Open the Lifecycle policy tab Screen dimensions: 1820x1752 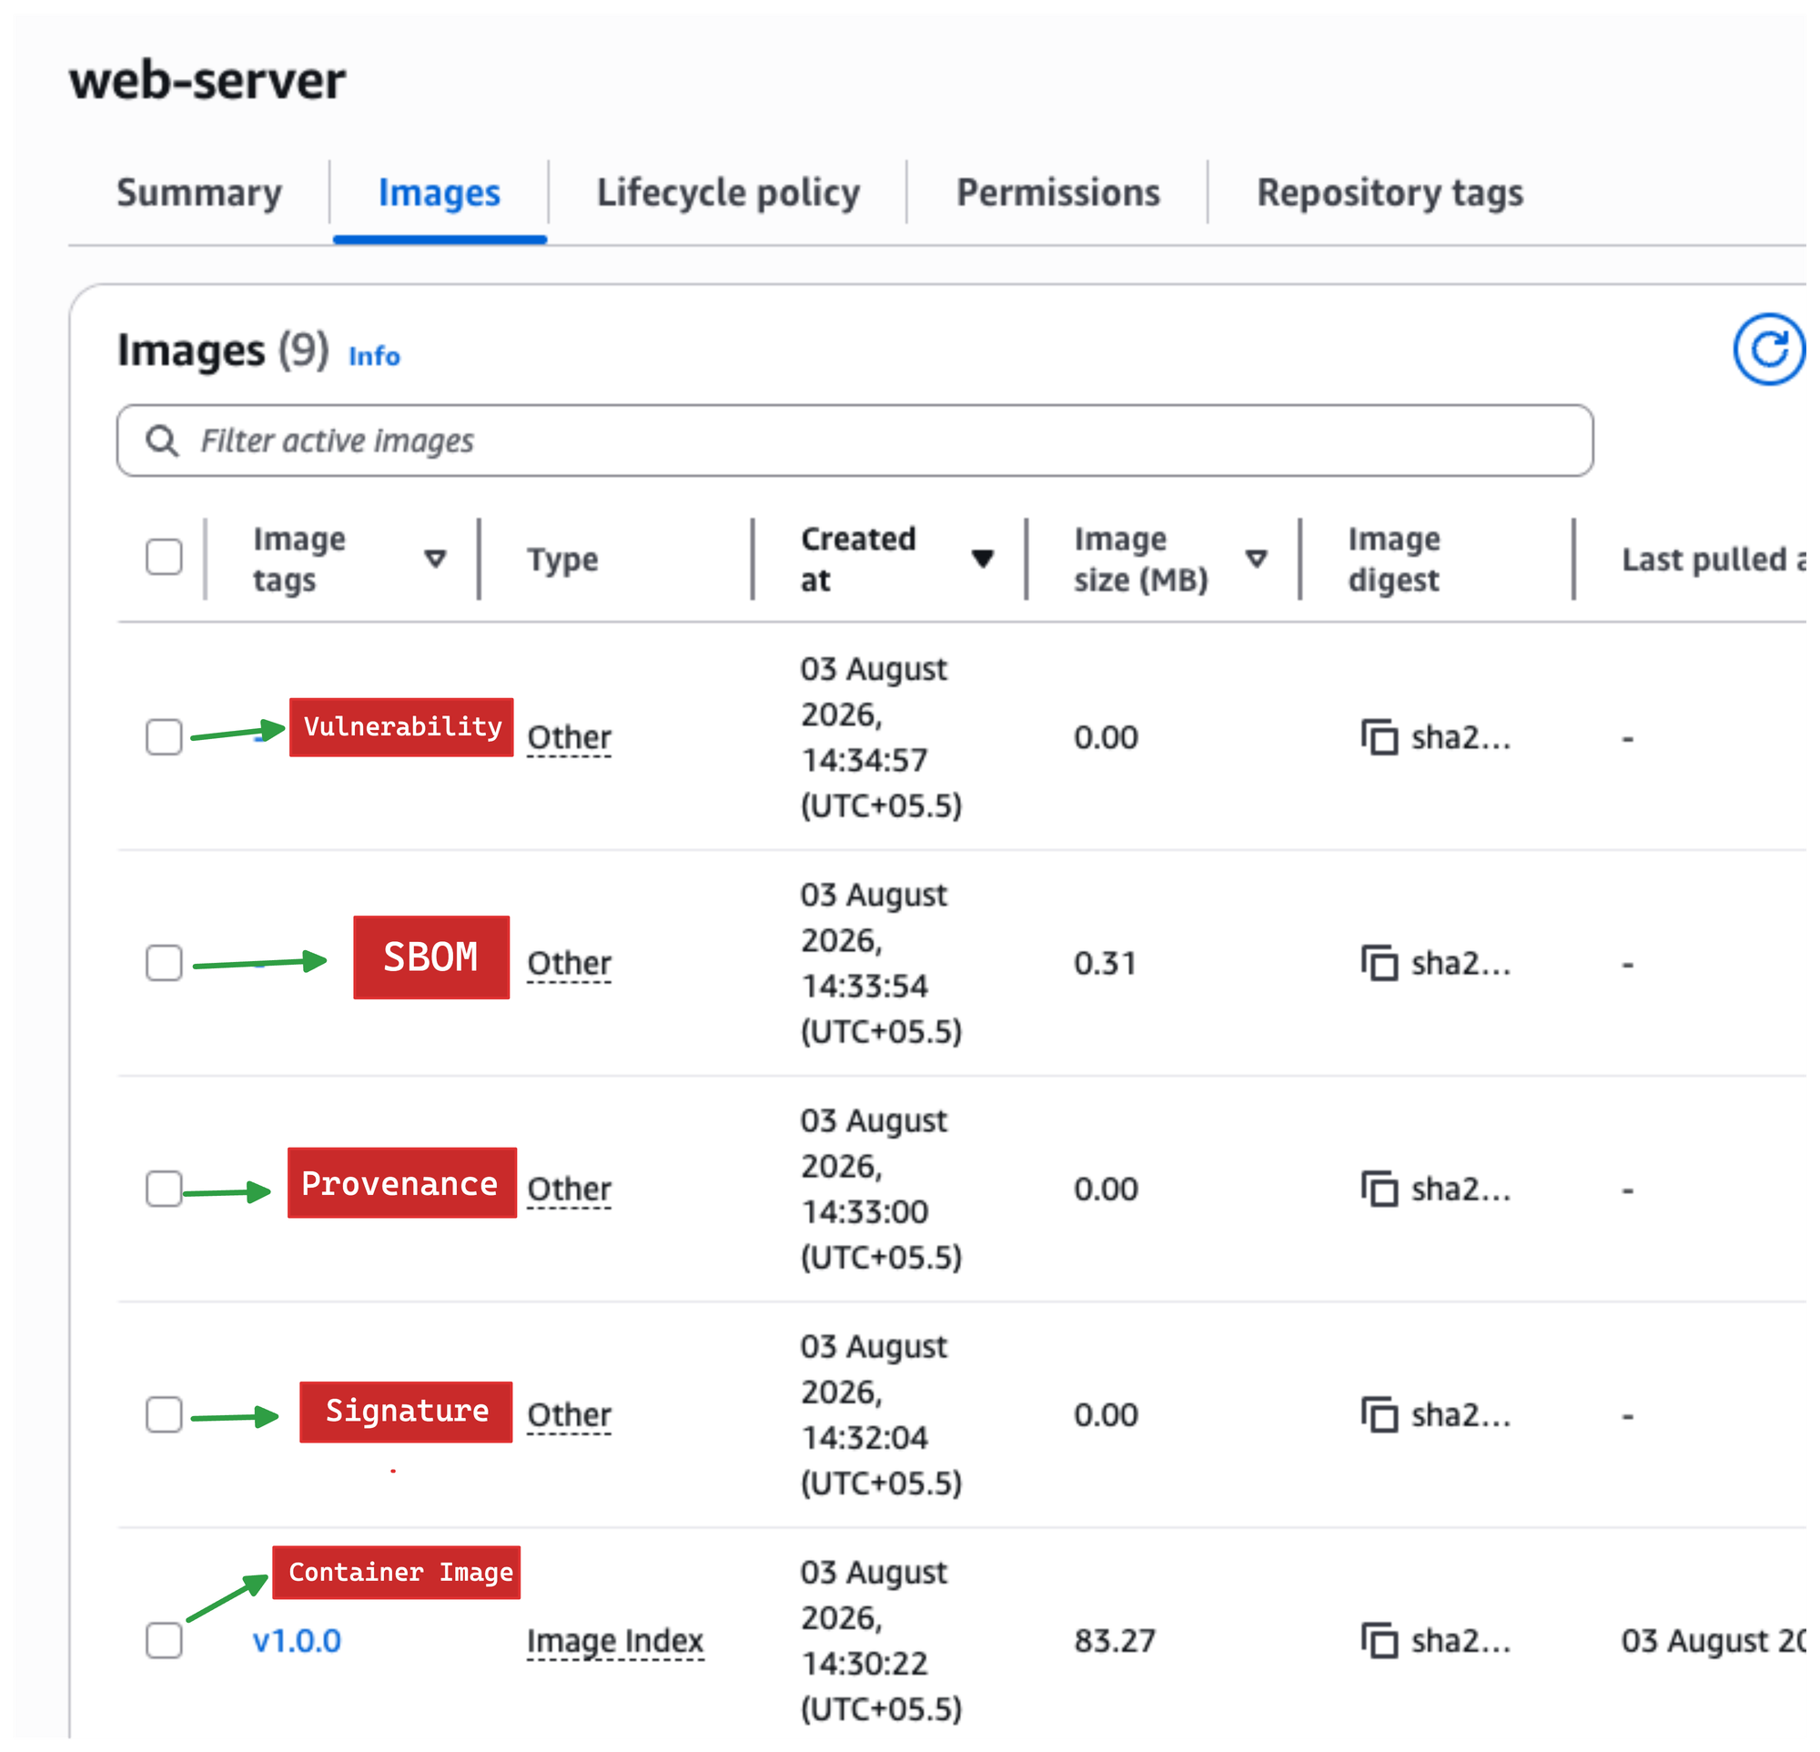tap(728, 193)
